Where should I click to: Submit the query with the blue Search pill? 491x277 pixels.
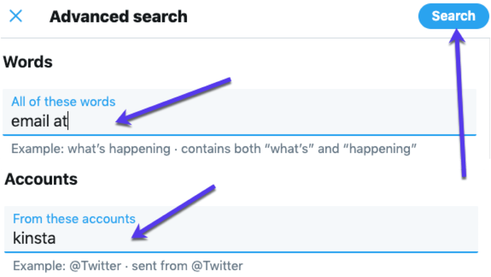pyautogui.click(x=453, y=16)
